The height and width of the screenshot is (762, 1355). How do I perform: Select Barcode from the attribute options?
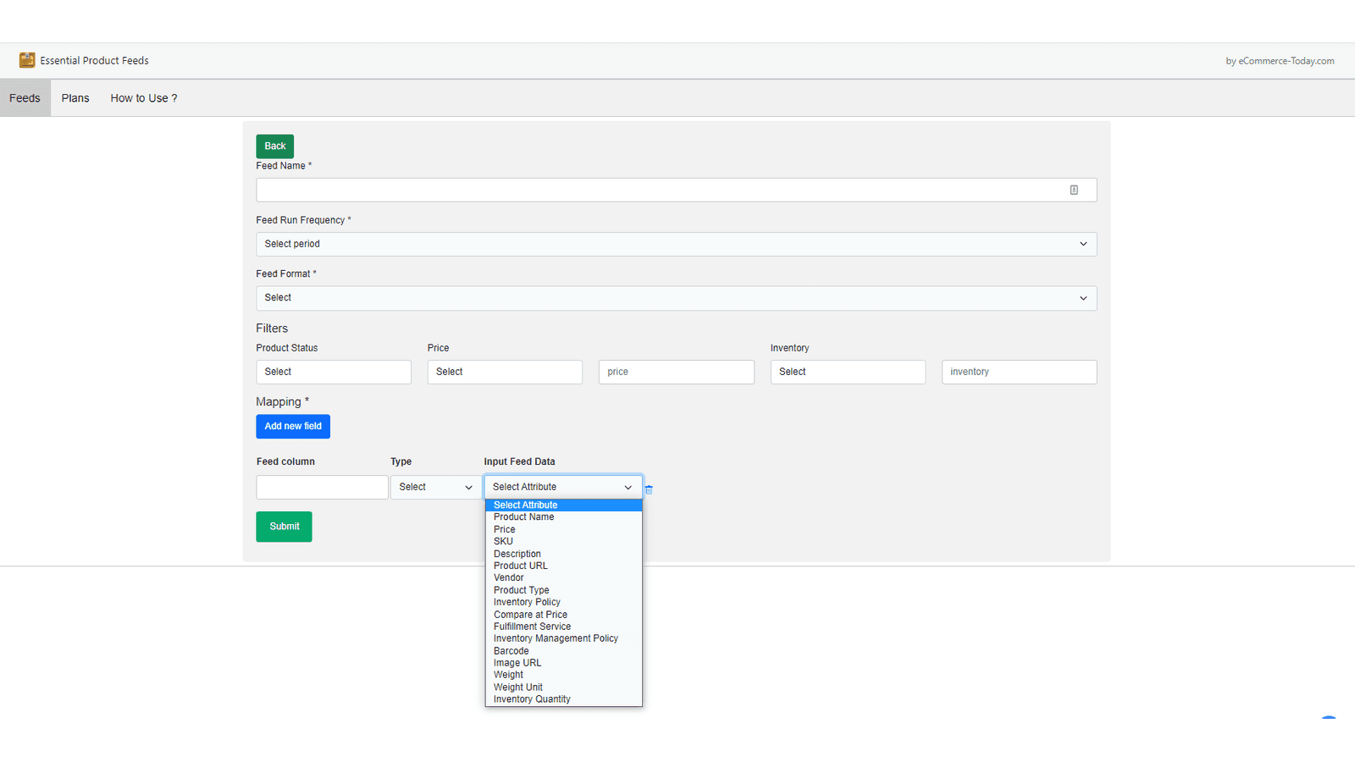click(x=511, y=650)
